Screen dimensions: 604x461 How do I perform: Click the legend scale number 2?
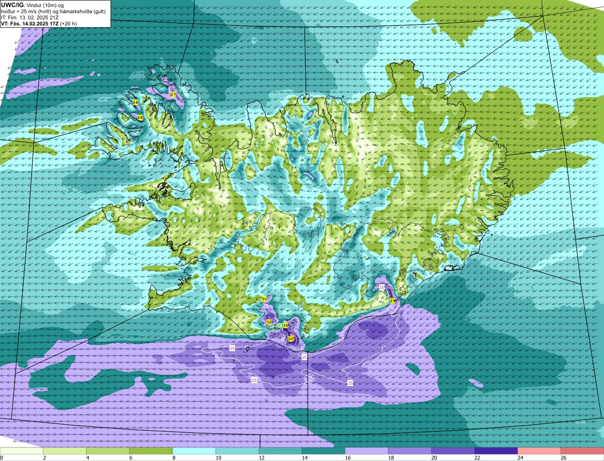click(44, 458)
